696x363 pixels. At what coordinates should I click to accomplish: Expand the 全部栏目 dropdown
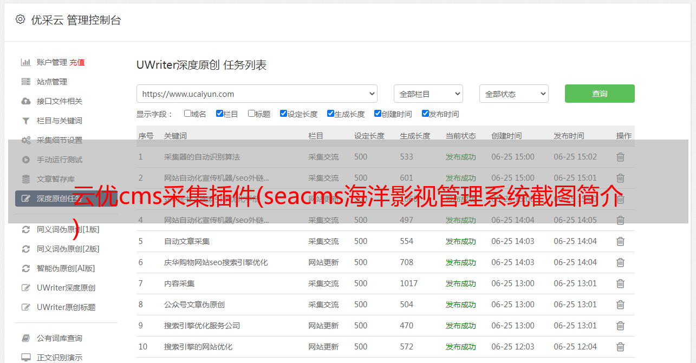(x=428, y=94)
